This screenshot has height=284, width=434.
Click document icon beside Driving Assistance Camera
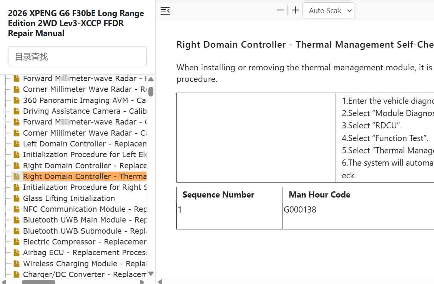pyautogui.click(x=17, y=111)
